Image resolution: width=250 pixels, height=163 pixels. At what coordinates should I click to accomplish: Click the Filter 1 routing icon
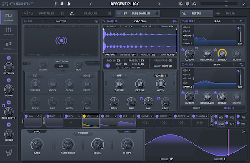click(x=241, y=21)
